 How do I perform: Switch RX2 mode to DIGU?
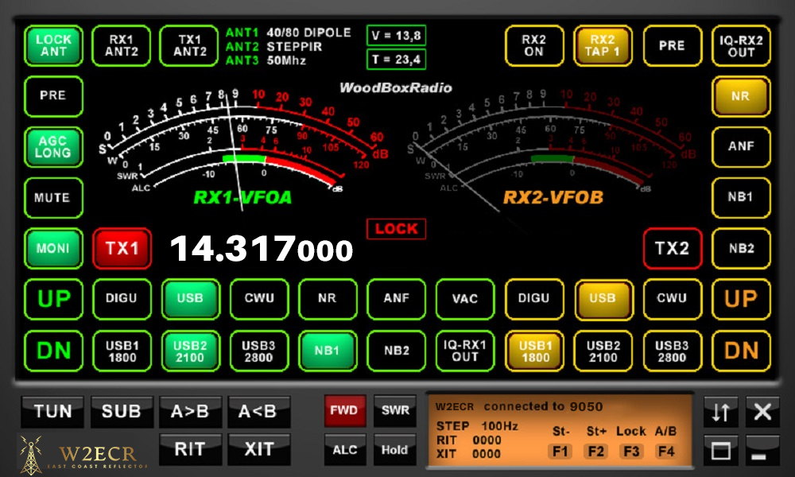pyautogui.click(x=534, y=299)
